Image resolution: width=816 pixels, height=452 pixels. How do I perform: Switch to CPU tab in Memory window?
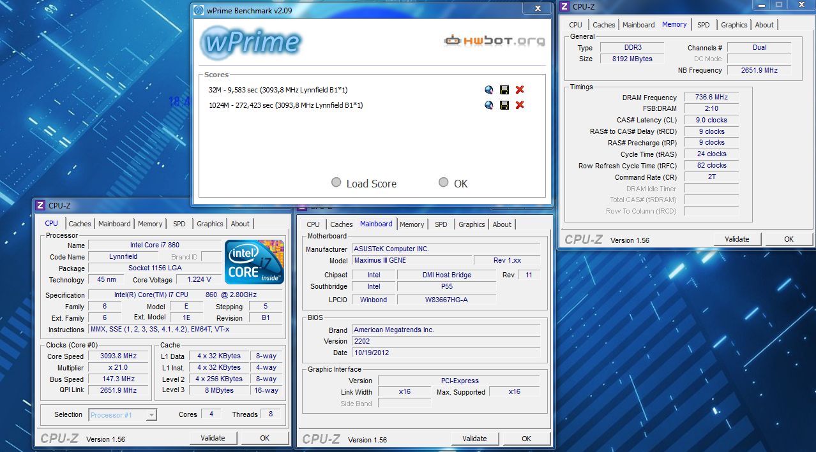[x=576, y=25]
